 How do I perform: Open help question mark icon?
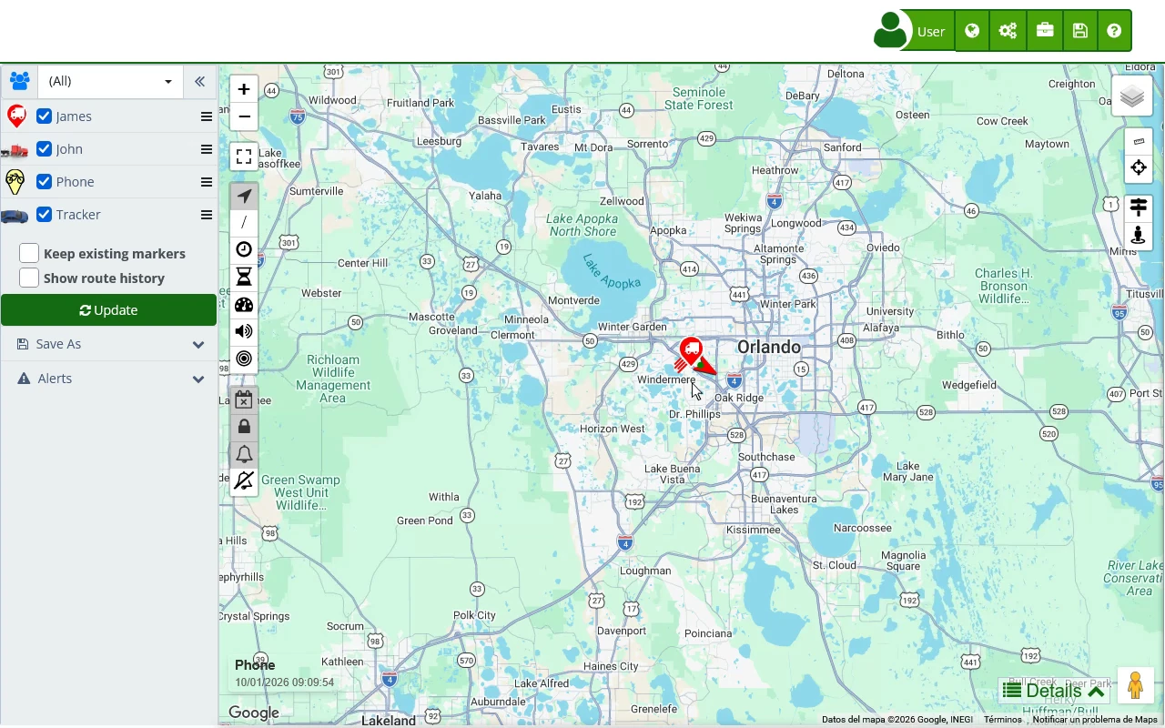tap(1114, 31)
